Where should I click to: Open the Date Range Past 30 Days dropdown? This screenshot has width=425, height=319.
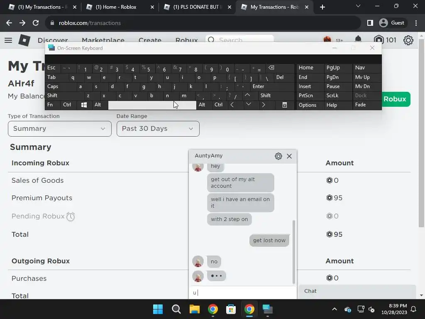point(158,129)
